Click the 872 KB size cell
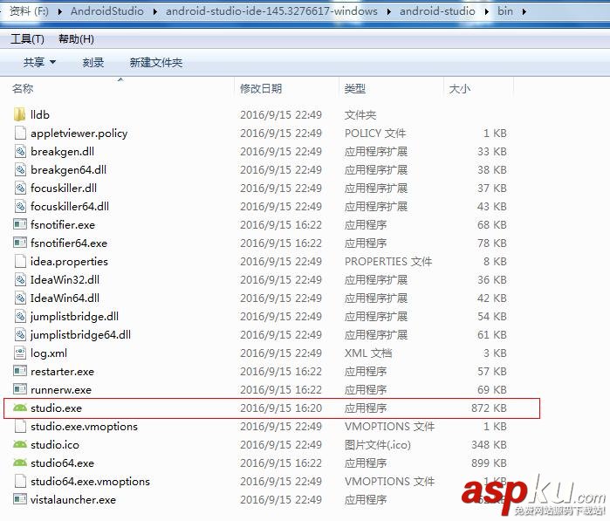This screenshot has width=610, height=521. click(489, 408)
